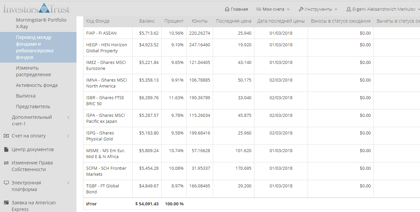Open Заявка на American Express
Image resolution: width=420 pixels, height=212 pixels.
point(34,206)
